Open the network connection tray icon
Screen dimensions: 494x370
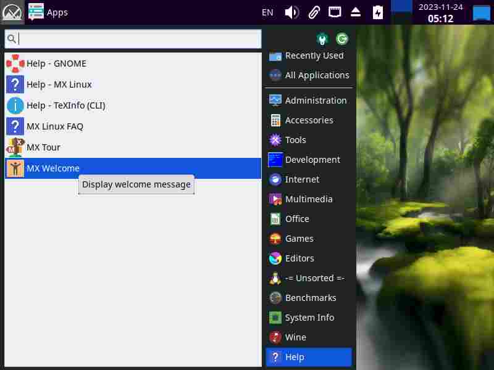click(335, 12)
